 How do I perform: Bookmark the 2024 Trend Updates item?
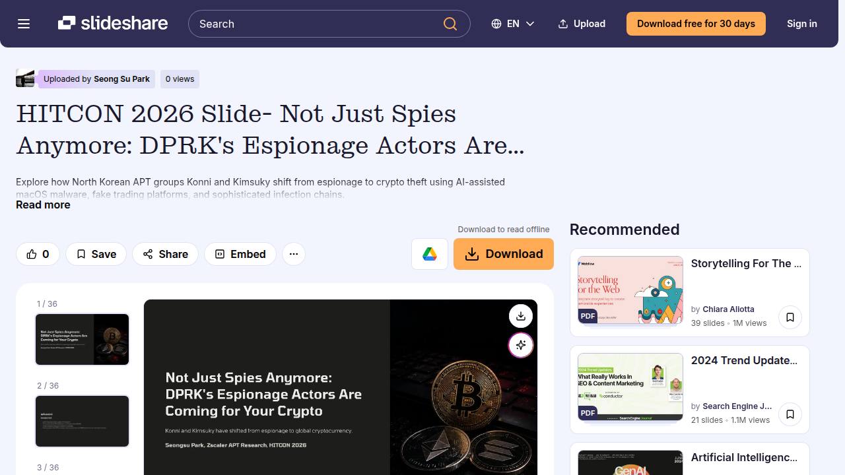click(x=790, y=414)
